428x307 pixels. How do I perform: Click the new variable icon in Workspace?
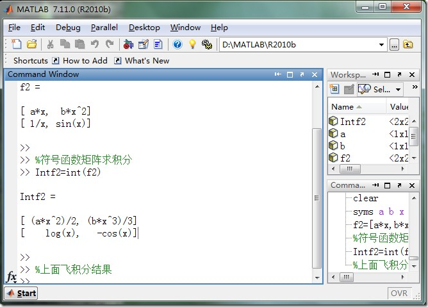(x=334, y=89)
